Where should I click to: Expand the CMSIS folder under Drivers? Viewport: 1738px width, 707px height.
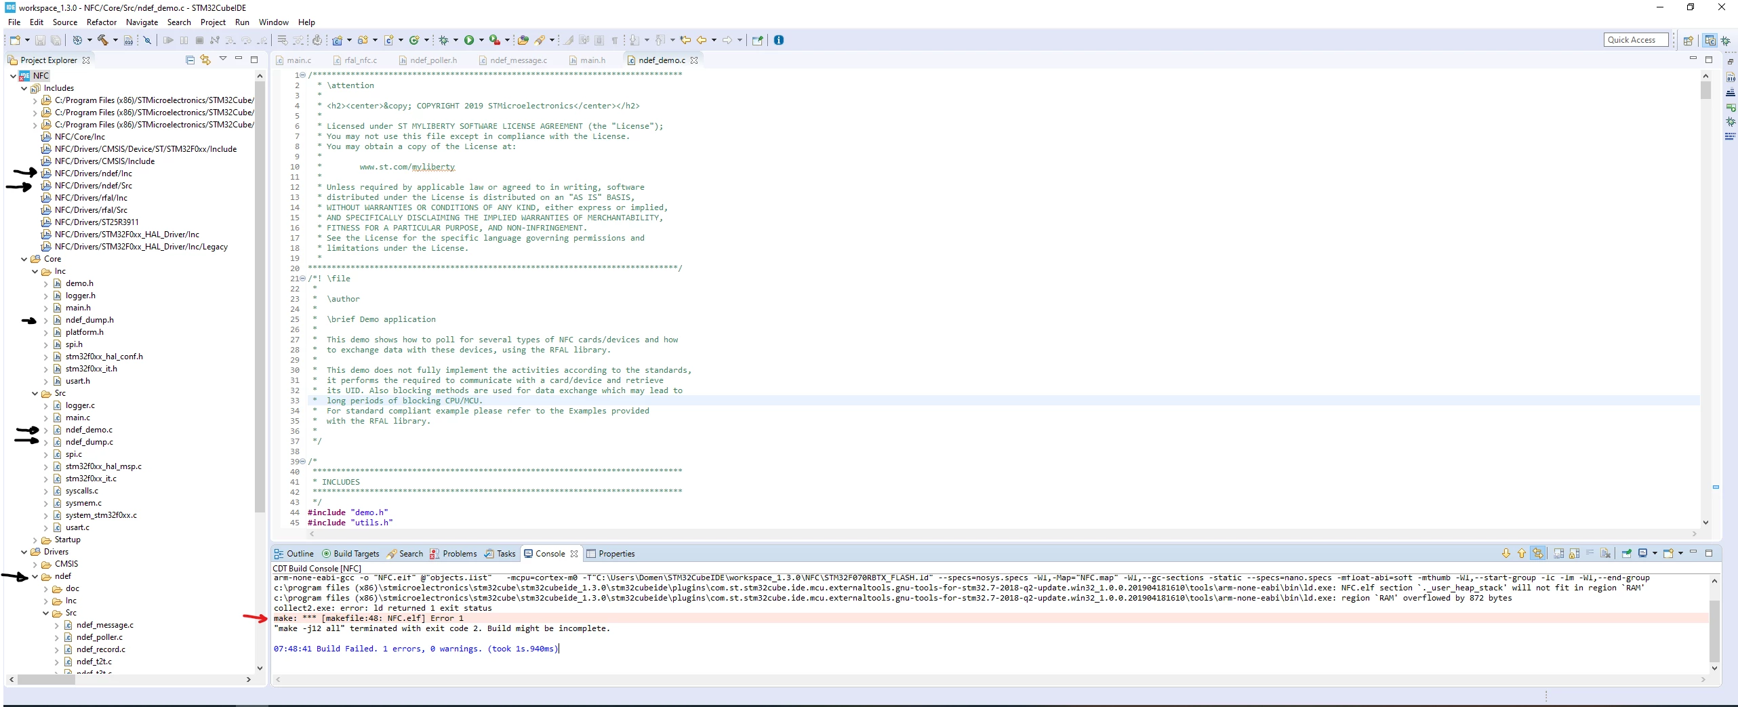35,565
